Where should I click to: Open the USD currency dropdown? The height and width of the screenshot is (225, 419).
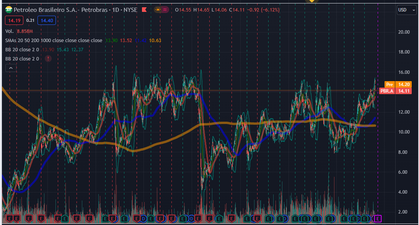(x=407, y=10)
